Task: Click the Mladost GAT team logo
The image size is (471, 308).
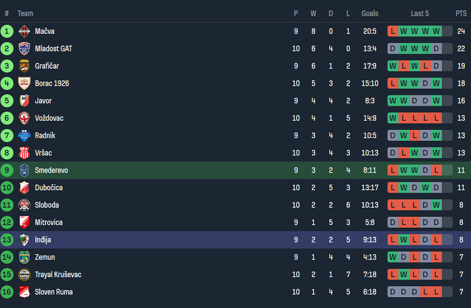Action: (24, 49)
